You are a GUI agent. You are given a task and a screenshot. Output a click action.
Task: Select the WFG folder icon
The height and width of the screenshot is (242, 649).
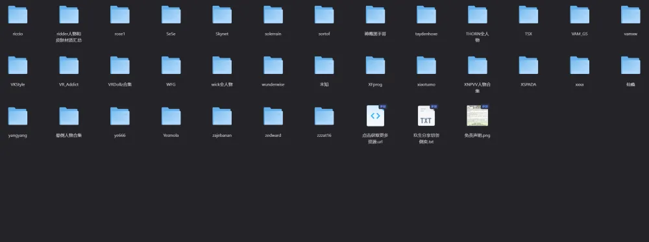coord(171,66)
